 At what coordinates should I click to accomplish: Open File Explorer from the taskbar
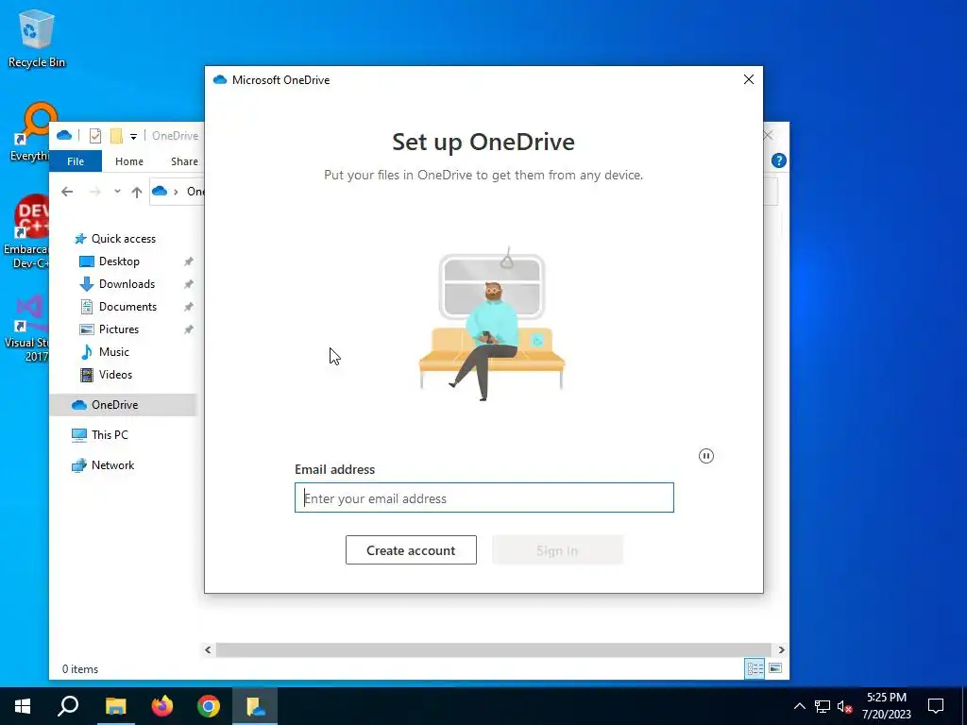coord(115,706)
